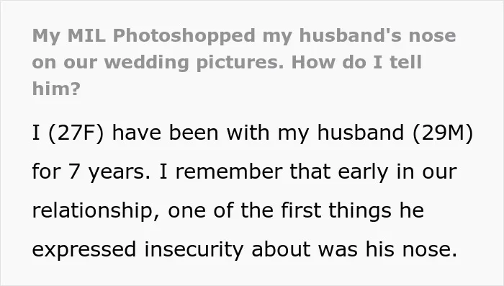Click "husband's" in the post title
Viewport: 504px width, 286px height.
coord(351,35)
